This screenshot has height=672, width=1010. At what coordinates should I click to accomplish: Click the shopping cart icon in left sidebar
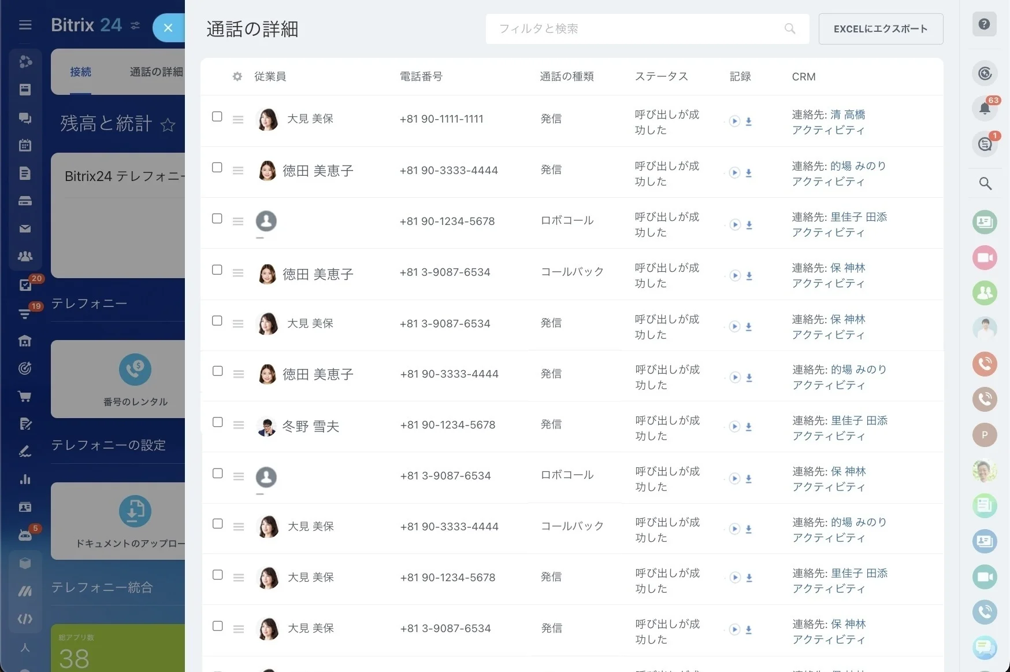25,397
